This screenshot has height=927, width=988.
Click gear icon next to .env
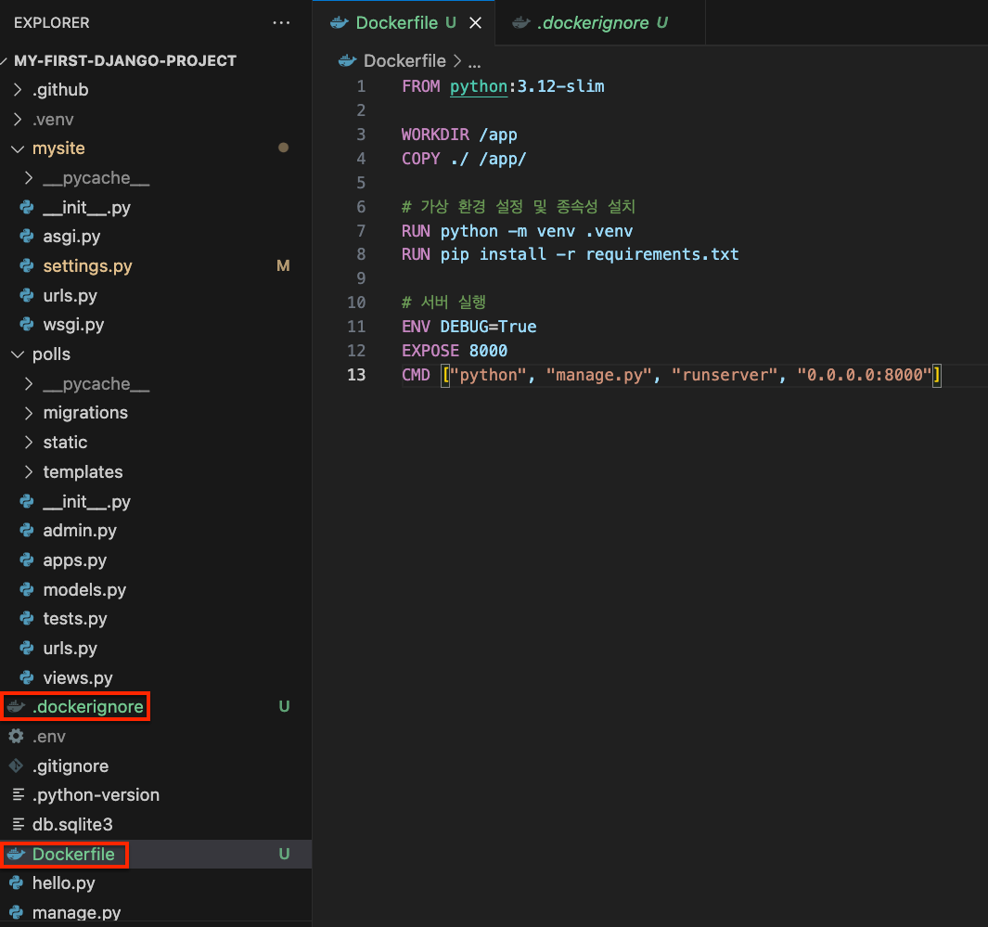[17, 736]
